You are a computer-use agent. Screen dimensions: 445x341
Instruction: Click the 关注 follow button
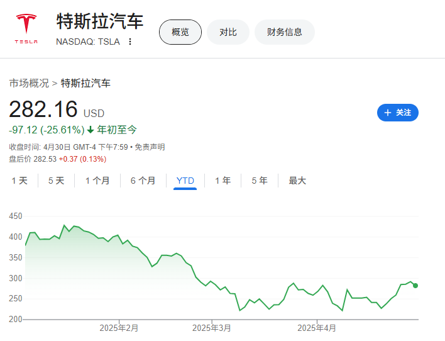(398, 113)
